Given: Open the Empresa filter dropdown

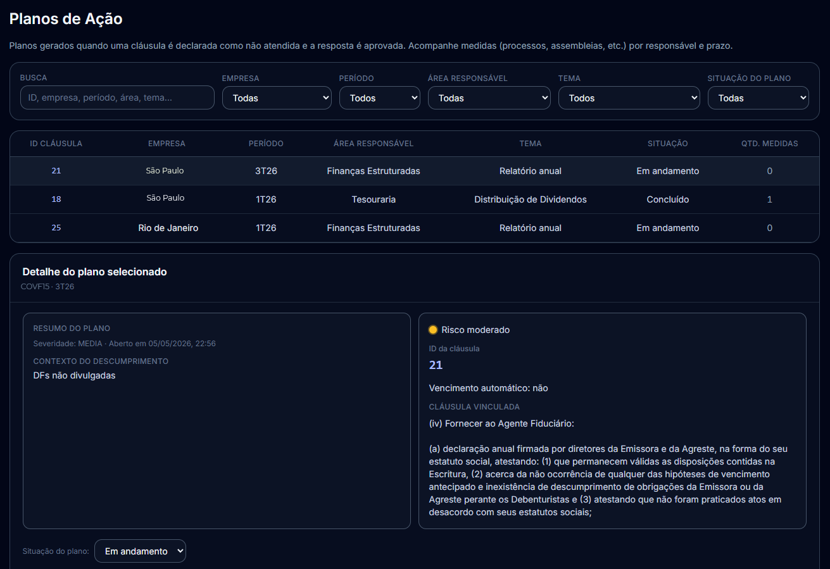Looking at the screenshot, I should (x=277, y=98).
